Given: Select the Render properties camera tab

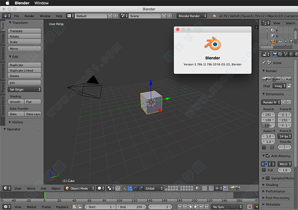Looking at the screenshot, I should point(275,54).
